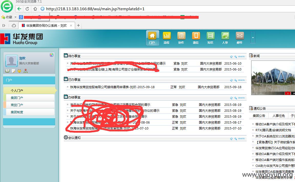This screenshot has height=182, width=295.
Task: Toggle the browser sidebar panel icon
Action: point(4,25)
